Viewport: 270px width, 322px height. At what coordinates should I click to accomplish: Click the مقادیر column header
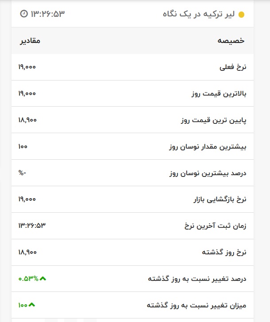click(x=30, y=41)
